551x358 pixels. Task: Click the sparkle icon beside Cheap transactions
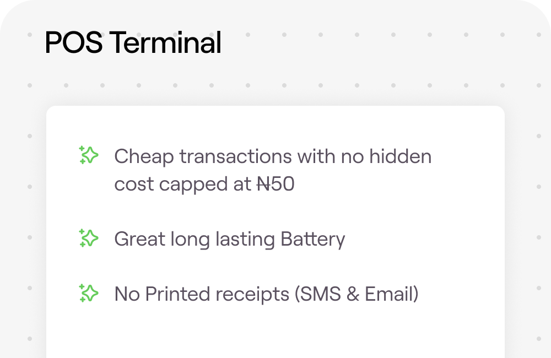(89, 155)
